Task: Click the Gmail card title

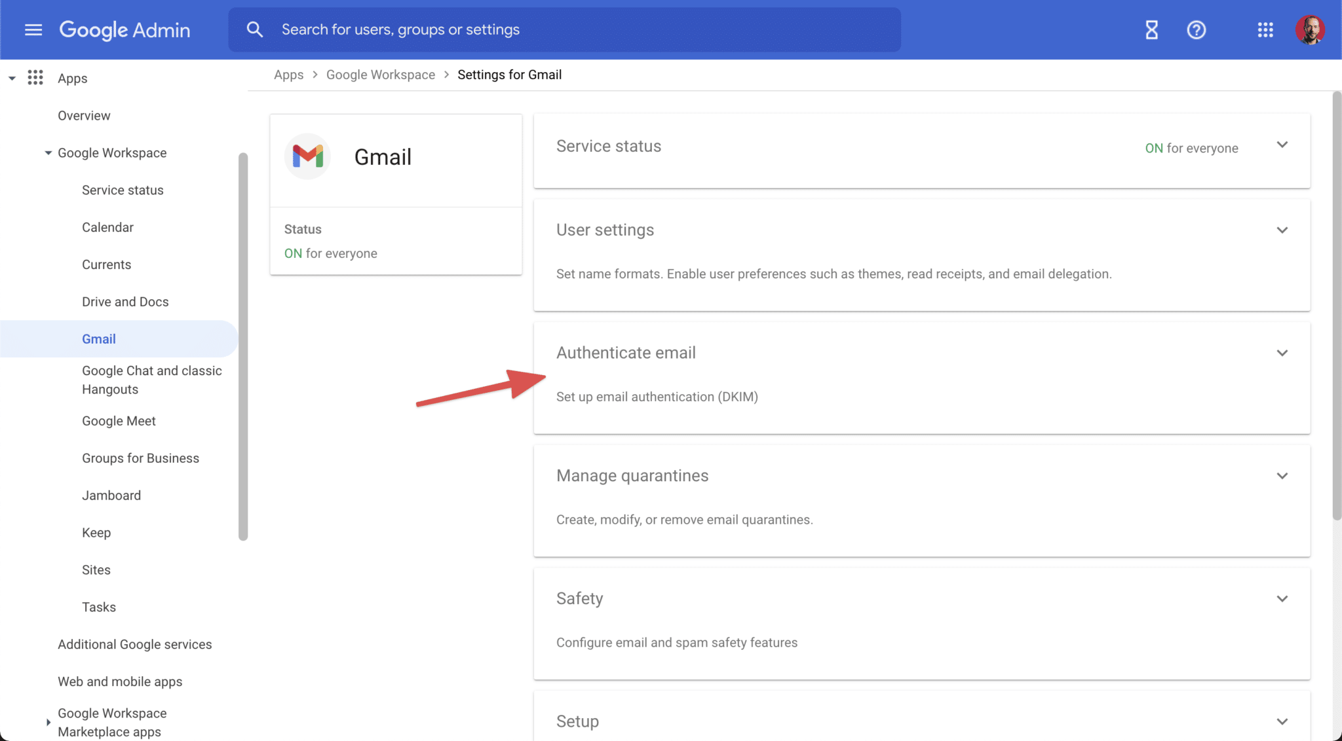Action: tap(383, 157)
